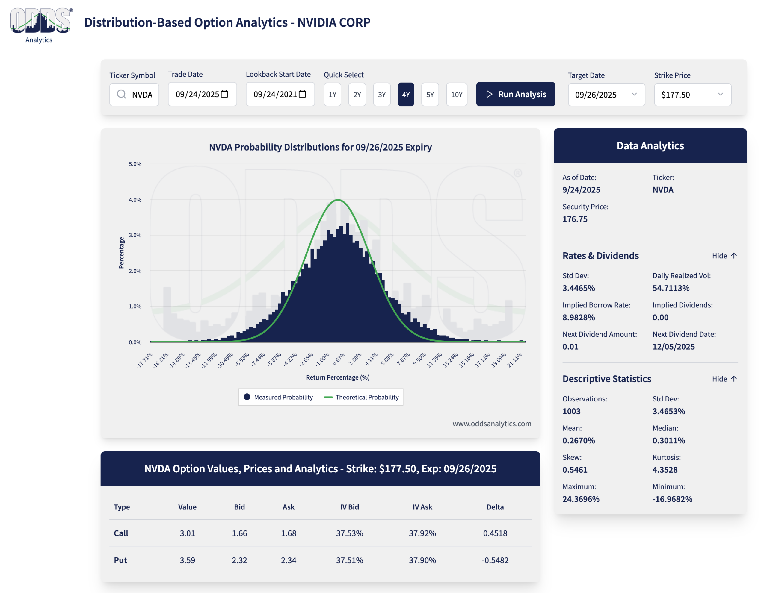The width and height of the screenshot is (767, 593).
Task: Select the 2Y quick select tab
Action: point(357,94)
